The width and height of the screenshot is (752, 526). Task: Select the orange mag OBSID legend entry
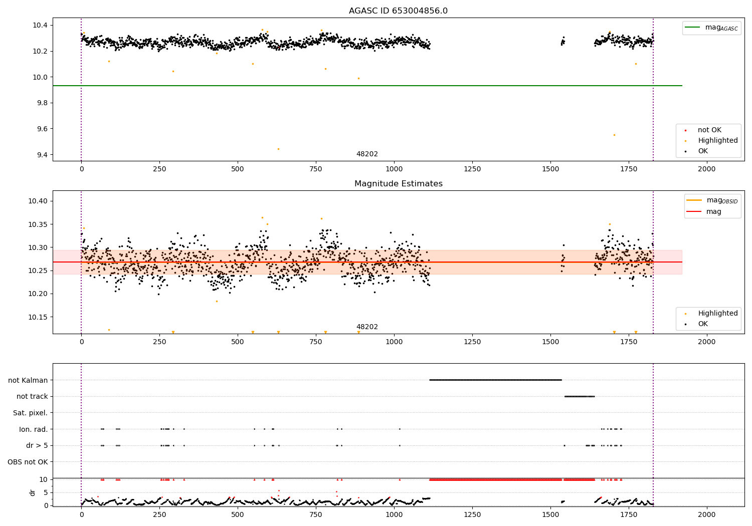click(712, 200)
